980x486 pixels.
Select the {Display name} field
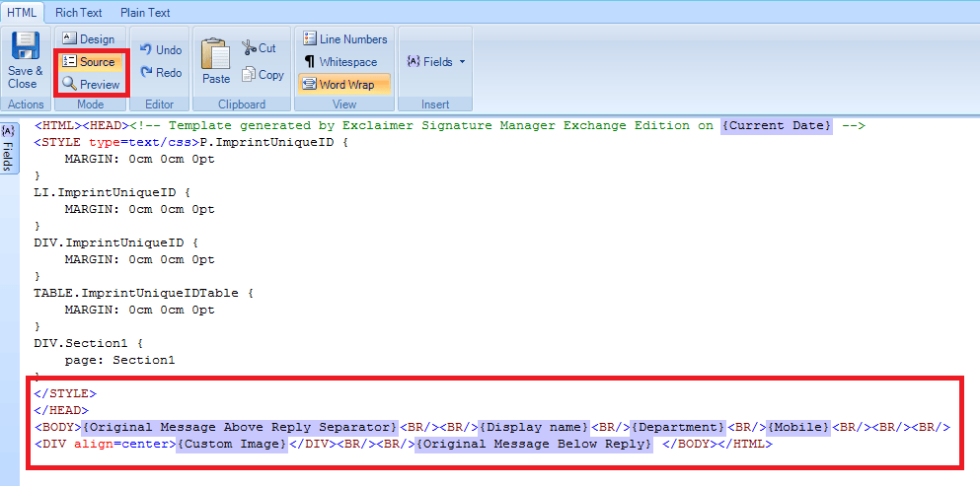pyautogui.click(x=534, y=427)
